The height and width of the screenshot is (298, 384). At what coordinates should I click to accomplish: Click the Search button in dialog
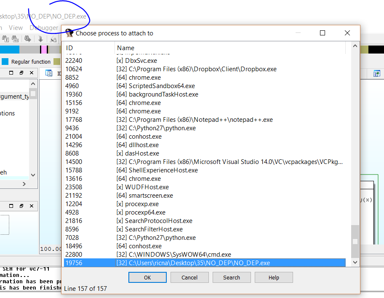click(232, 277)
